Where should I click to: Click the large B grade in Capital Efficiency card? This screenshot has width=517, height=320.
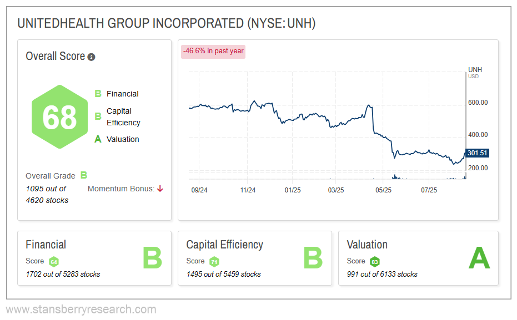pyautogui.click(x=312, y=258)
